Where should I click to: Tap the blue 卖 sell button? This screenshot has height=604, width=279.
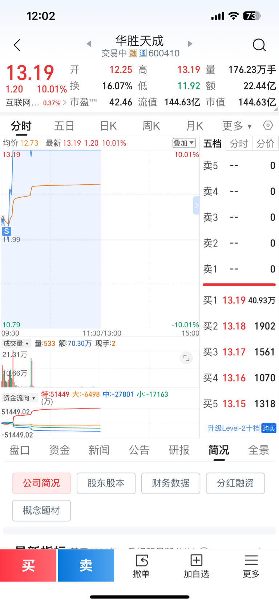pos(86,565)
